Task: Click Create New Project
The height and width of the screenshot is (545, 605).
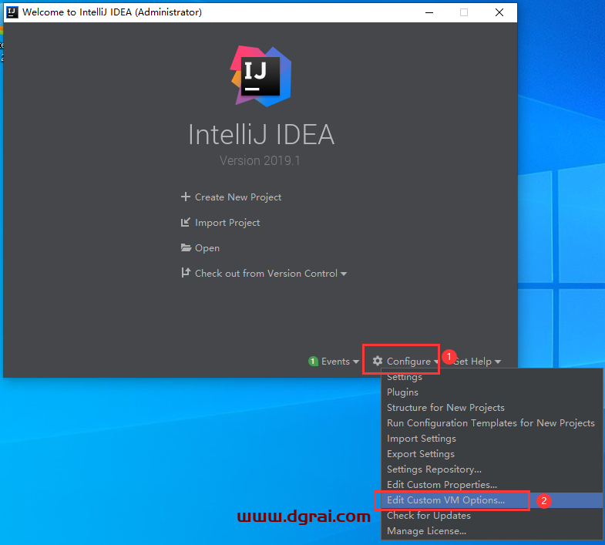Action: [237, 197]
